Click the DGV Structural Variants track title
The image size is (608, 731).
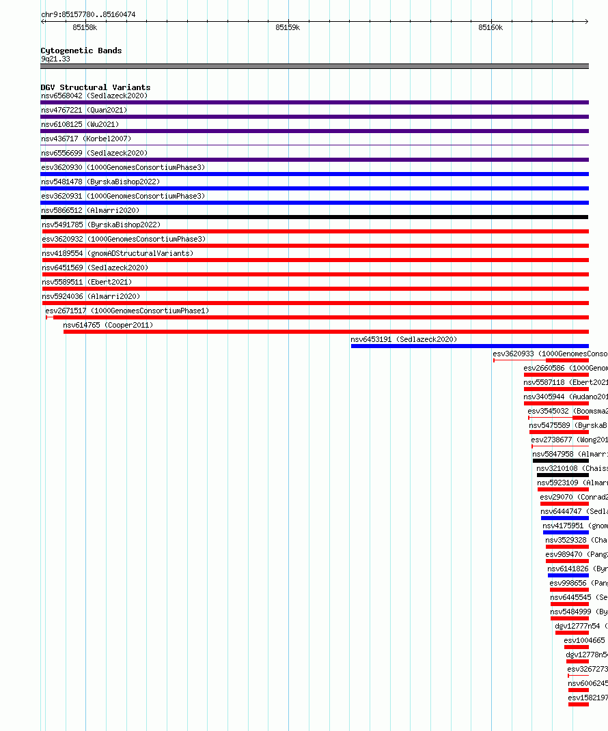96,87
